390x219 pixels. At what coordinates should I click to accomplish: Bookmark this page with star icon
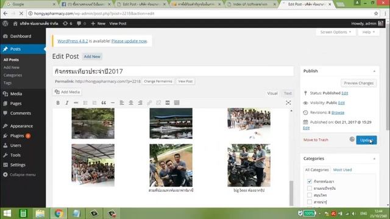pos(376,13)
